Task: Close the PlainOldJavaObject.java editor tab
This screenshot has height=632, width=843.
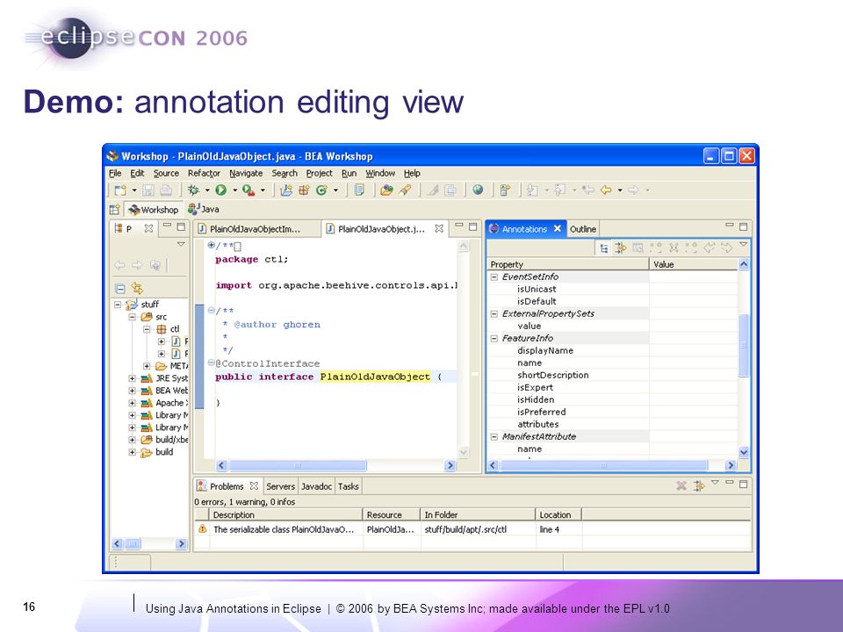Action: 439,228
